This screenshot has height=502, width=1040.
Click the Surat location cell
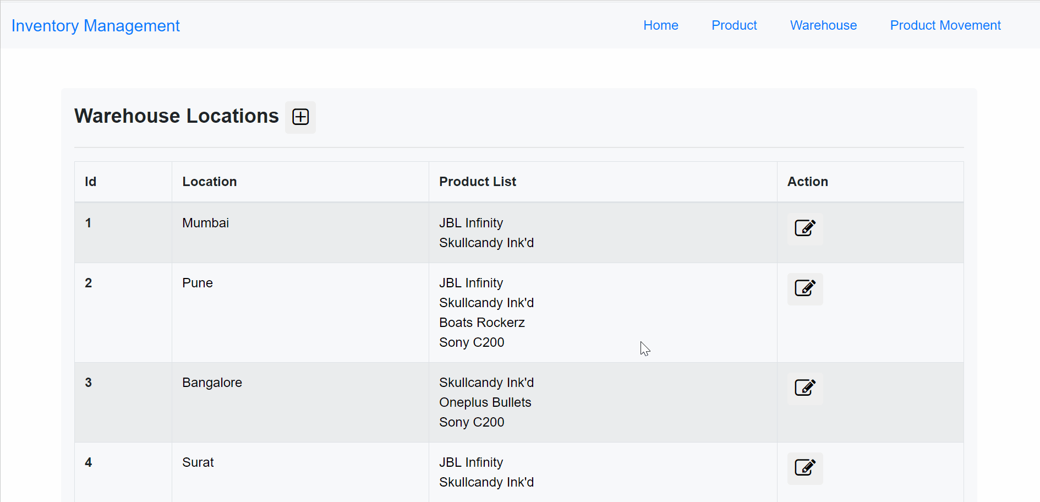pos(300,472)
